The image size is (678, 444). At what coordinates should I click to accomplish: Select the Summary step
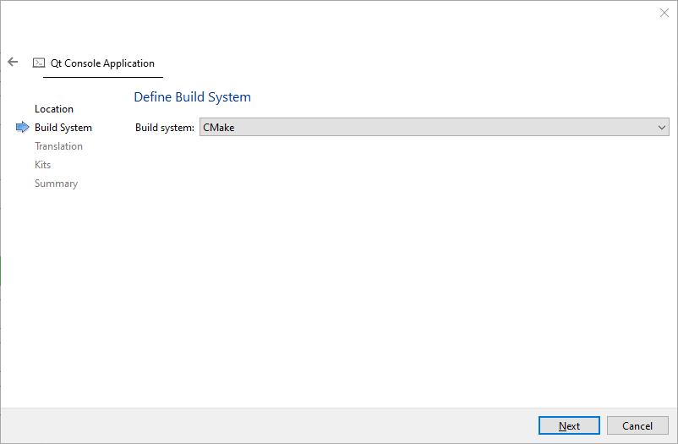(x=56, y=184)
